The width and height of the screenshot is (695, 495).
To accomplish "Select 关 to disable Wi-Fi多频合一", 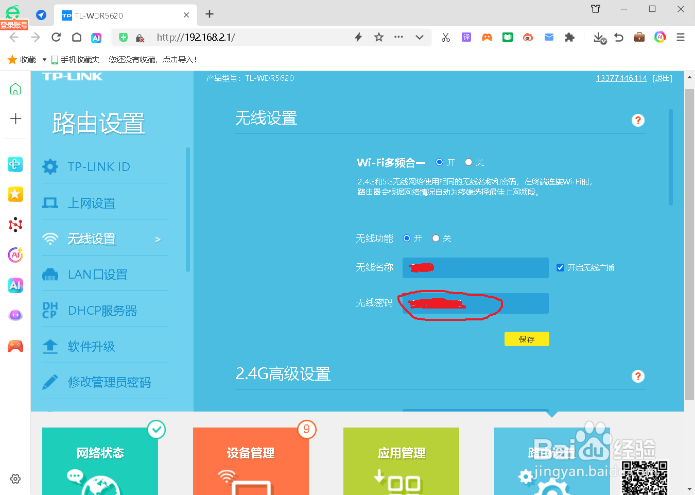I will point(468,162).
